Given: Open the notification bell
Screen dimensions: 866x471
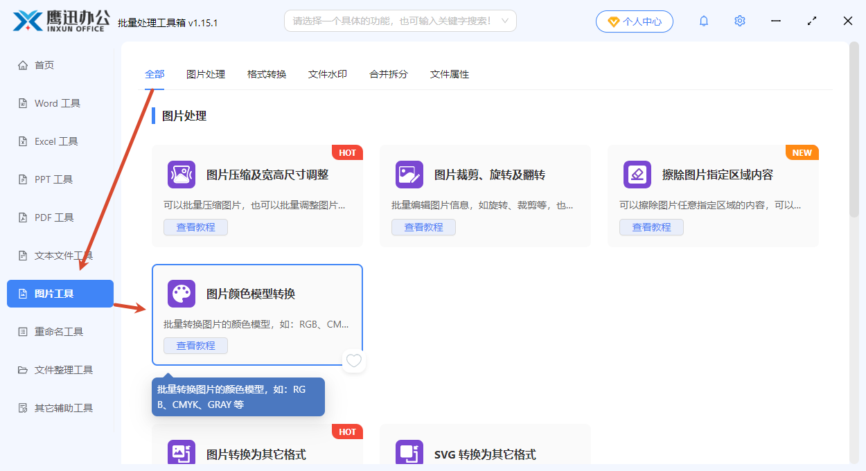Looking at the screenshot, I should (x=704, y=21).
